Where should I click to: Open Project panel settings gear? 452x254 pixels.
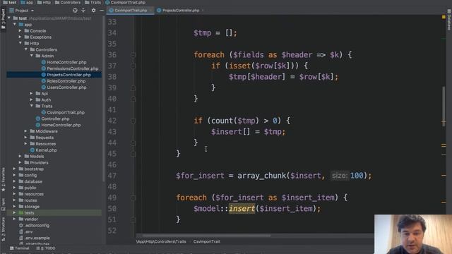[93, 11]
